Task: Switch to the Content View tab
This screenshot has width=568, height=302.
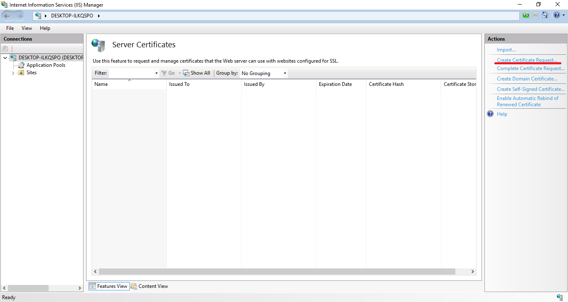Action: pos(149,286)
